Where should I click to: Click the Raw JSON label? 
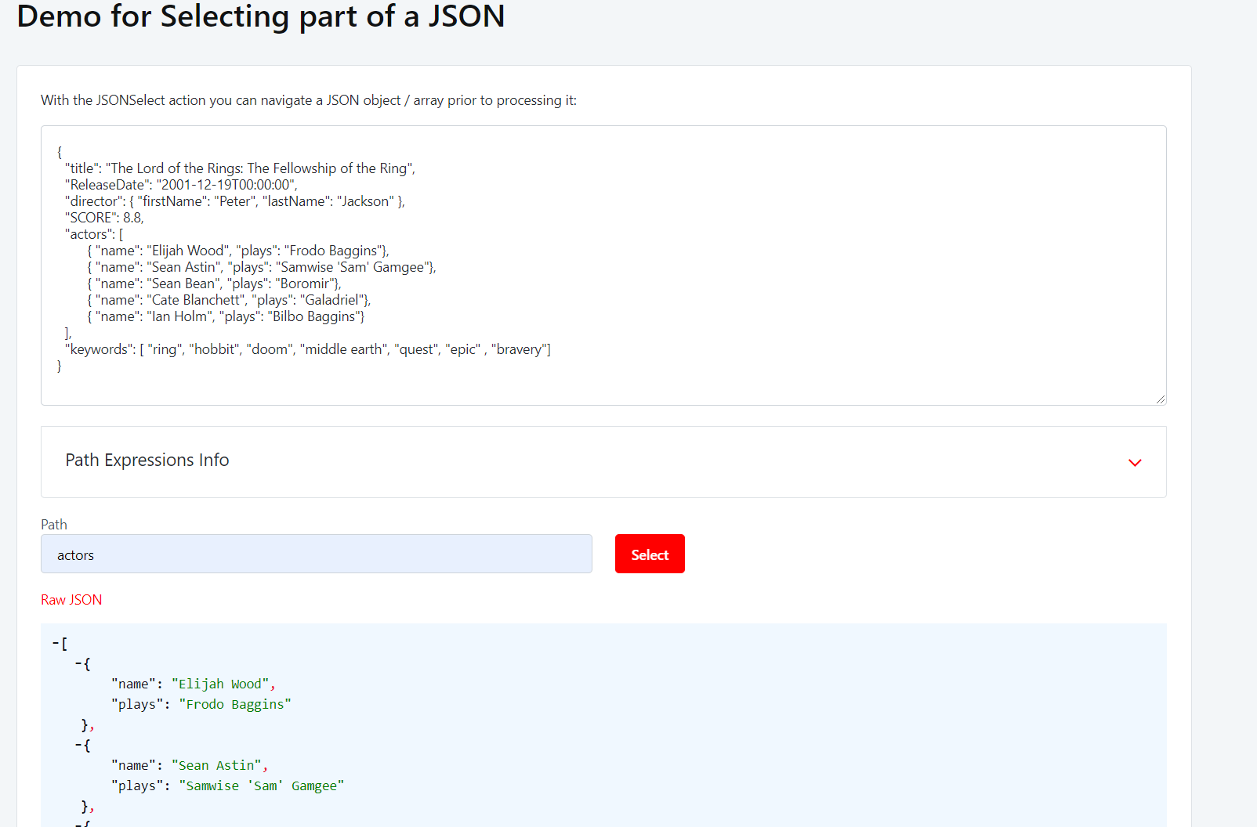coord(71,599)
